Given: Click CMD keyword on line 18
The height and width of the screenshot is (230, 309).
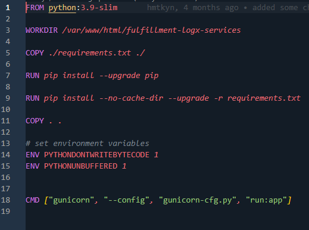Looking at the screenshot, I should tap(33, 200).
